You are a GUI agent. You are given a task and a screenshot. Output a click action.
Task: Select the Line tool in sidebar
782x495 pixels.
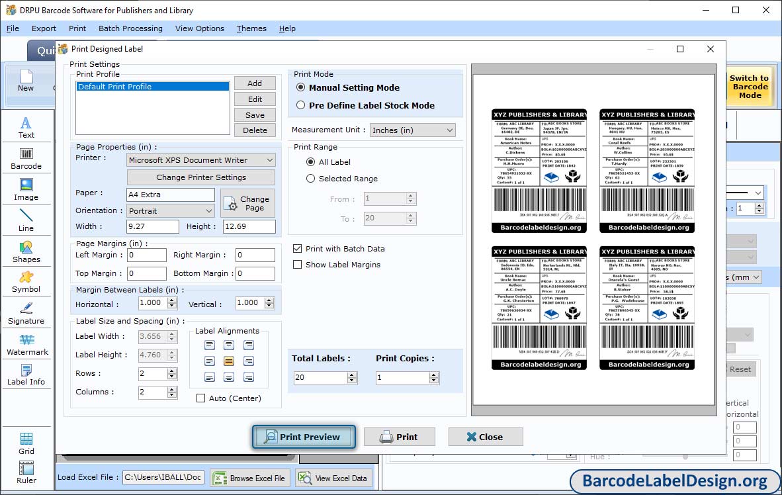click(26, 221)
